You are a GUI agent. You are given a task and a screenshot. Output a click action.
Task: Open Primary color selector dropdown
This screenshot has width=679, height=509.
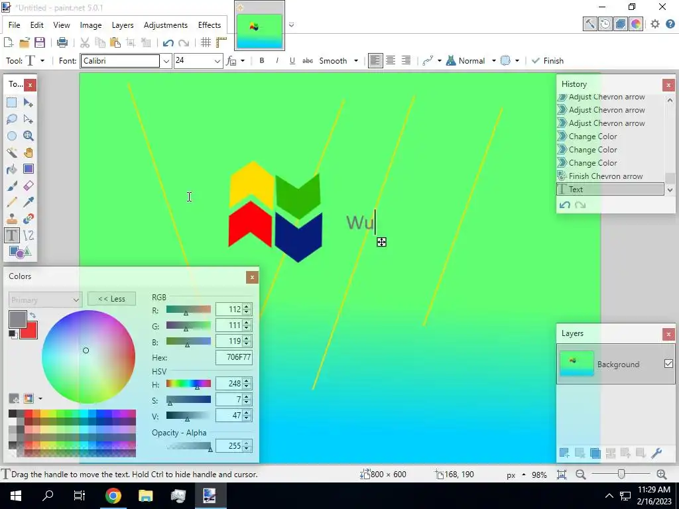45,300
